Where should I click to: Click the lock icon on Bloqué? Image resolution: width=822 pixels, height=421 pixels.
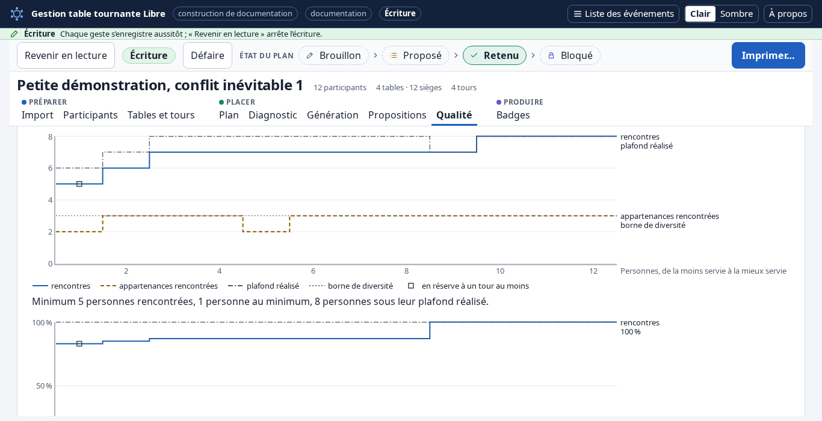click(x=551, y=55)
